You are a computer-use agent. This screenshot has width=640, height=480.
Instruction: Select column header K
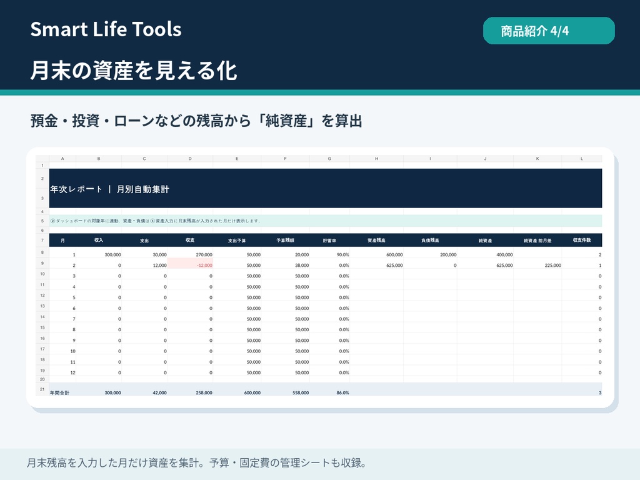(537, 159)
